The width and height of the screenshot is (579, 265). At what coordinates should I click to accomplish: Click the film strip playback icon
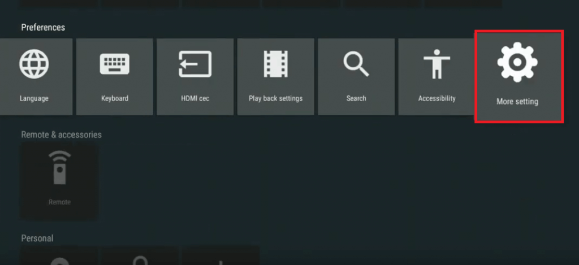coord(275,64)
